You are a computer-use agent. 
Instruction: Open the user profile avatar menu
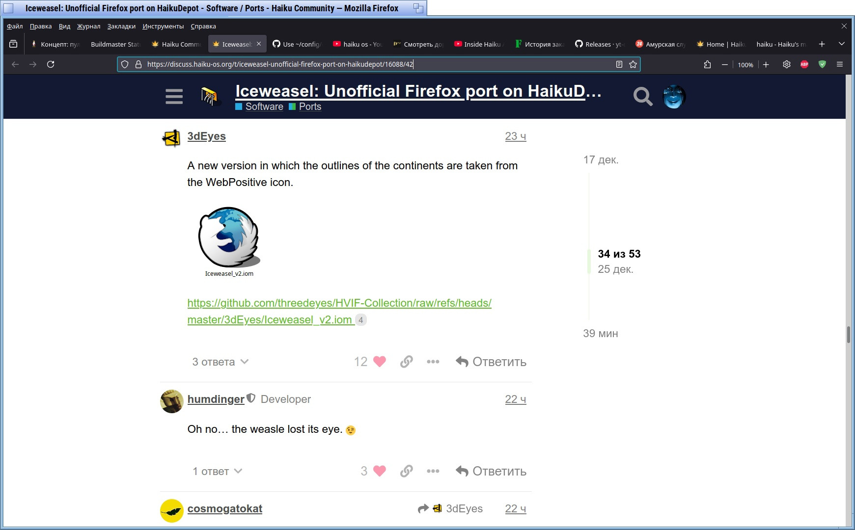click(674, 97)
